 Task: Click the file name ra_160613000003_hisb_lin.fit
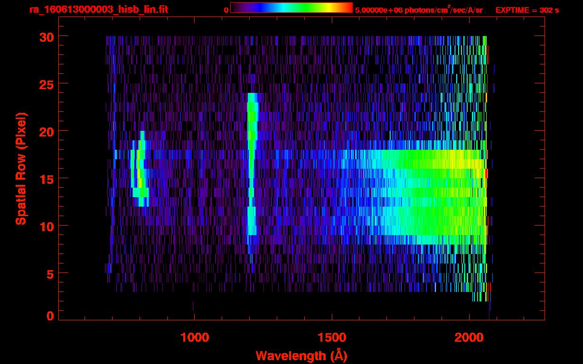click(x=98, y=9)
